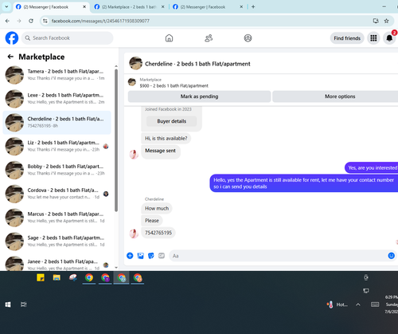Open More options for the listing
This screenshot has height=334, width=398.
[335, 96]
